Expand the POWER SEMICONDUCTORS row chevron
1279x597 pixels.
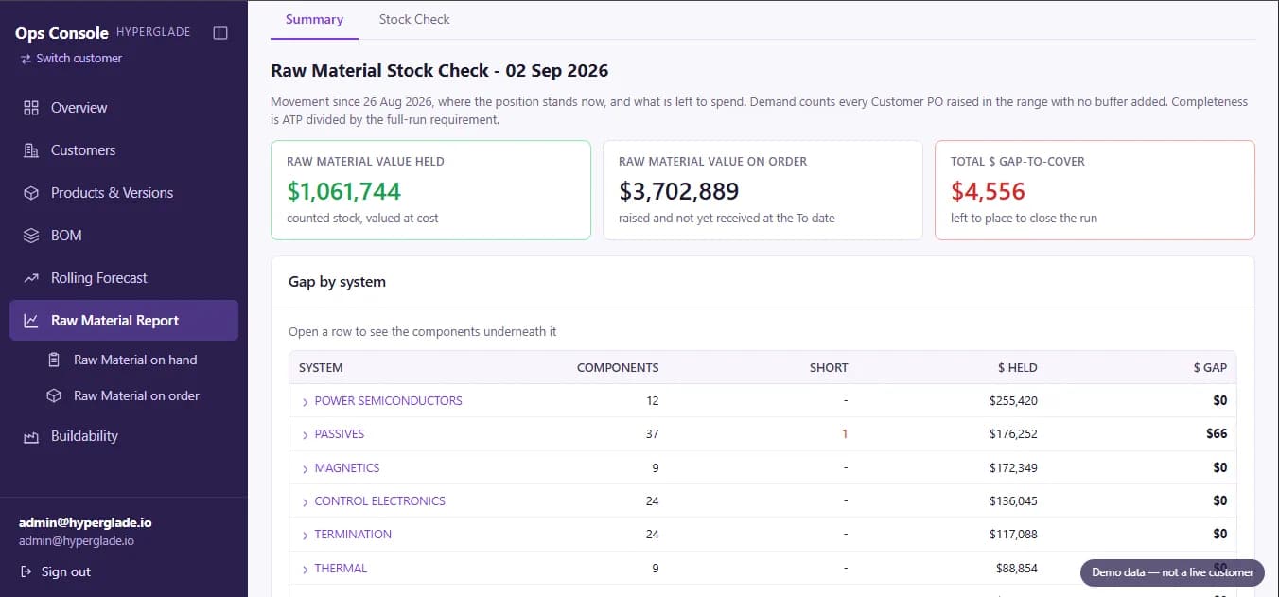click(305, 402)
